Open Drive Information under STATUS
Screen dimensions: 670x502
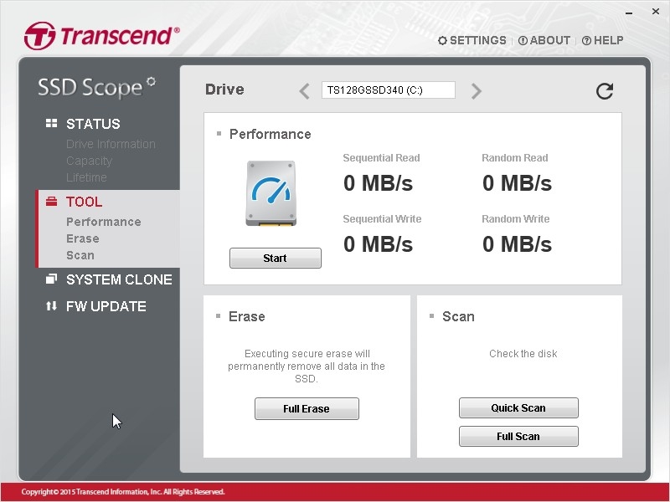tap(111, 144)
